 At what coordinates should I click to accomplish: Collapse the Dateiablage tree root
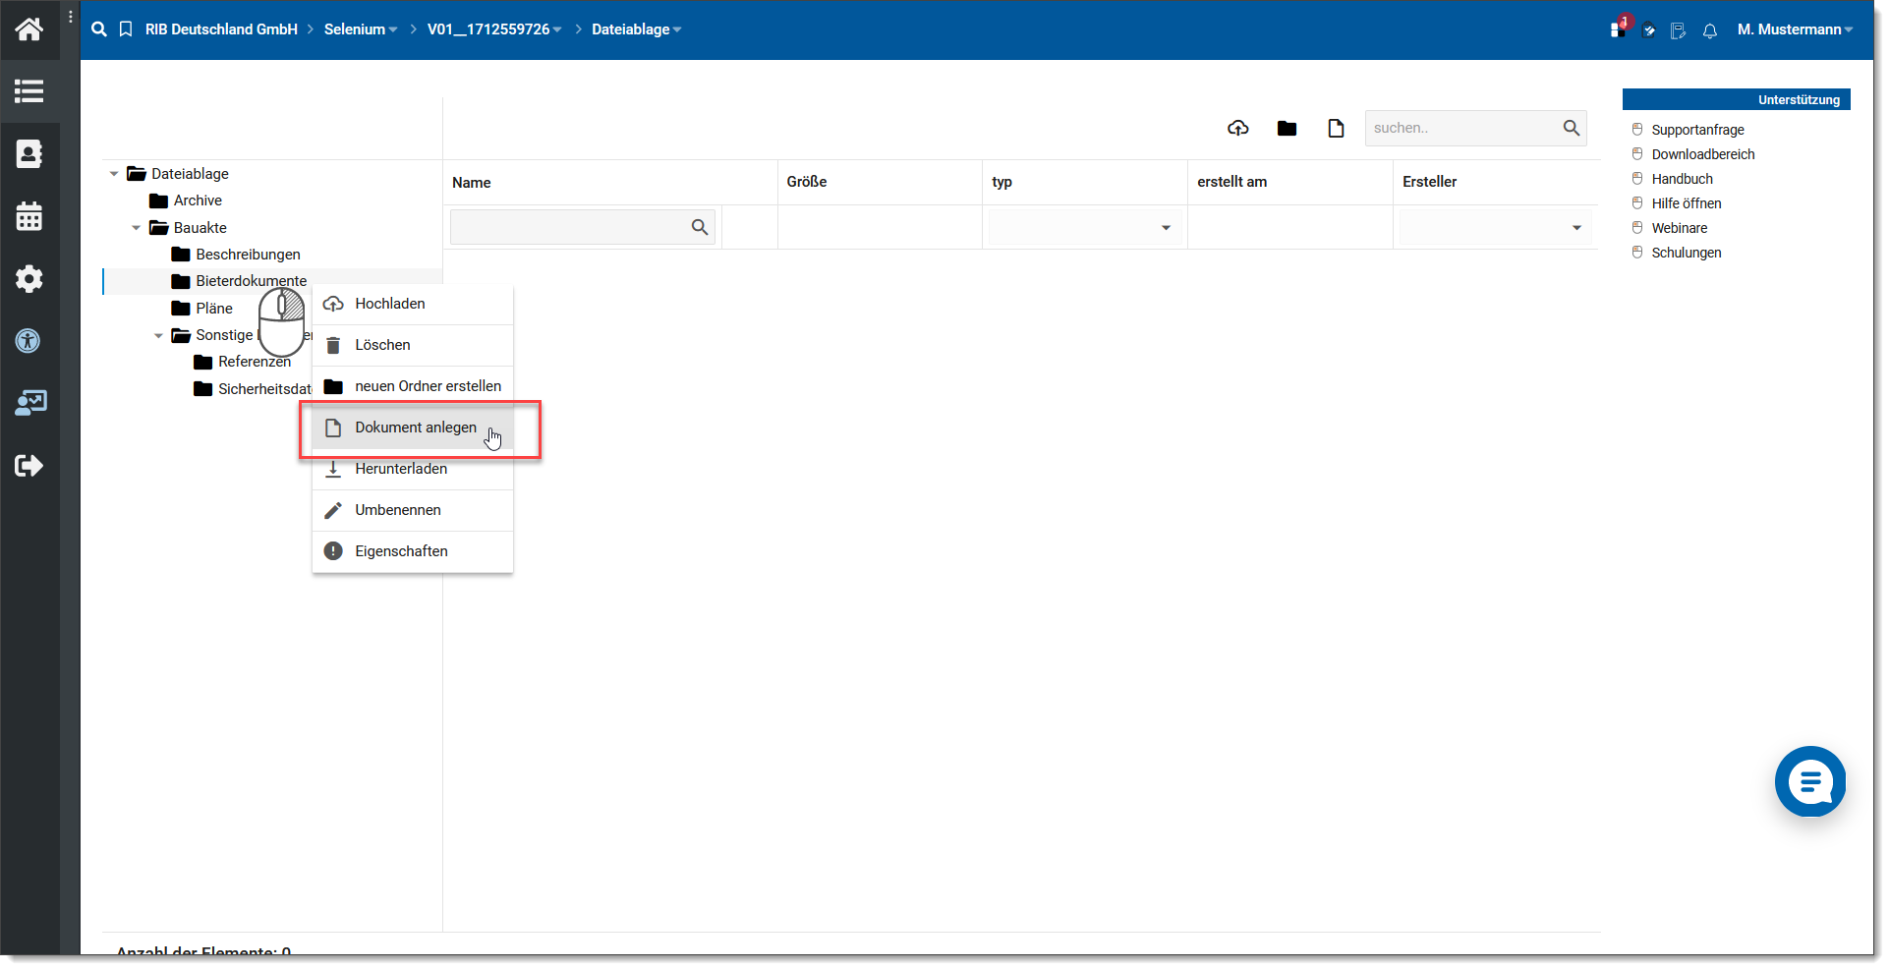click(114, 174)
